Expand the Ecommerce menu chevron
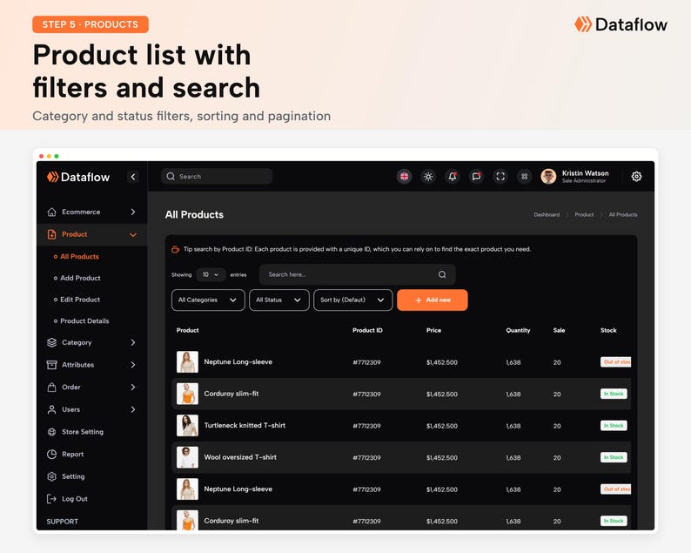 [x=133, y=212]
